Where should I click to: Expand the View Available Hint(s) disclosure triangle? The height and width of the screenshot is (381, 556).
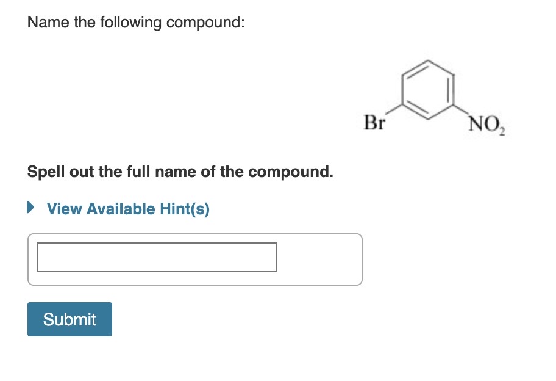(x=30, y=209)
